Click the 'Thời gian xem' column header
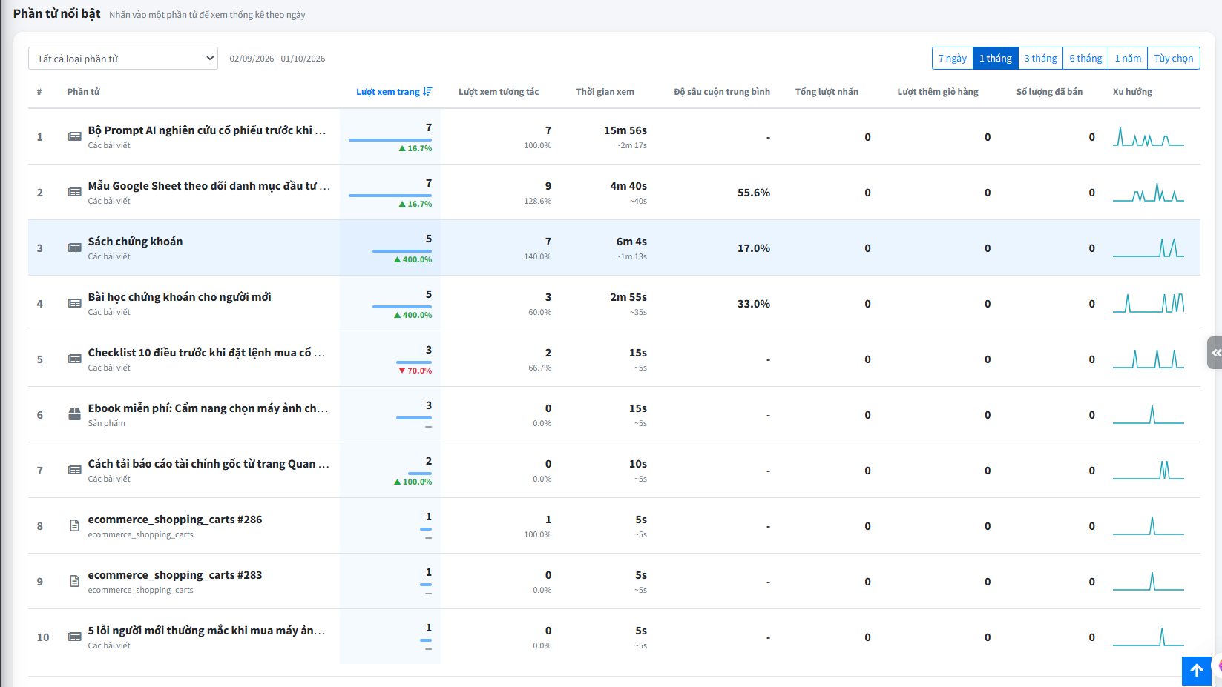 pyautogui.click(x=605, y=92)
